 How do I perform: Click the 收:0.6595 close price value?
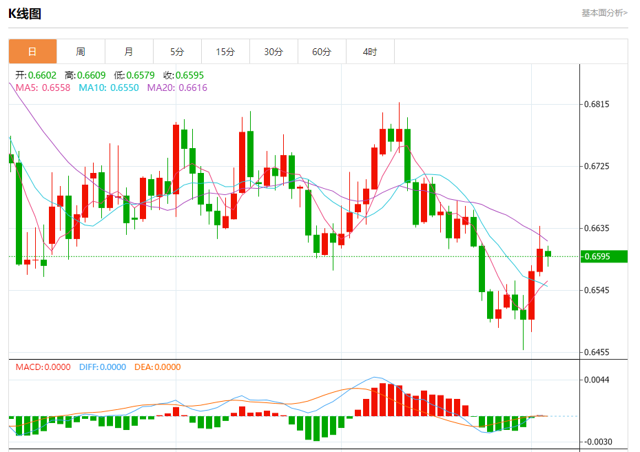click(x=183, y=75)
